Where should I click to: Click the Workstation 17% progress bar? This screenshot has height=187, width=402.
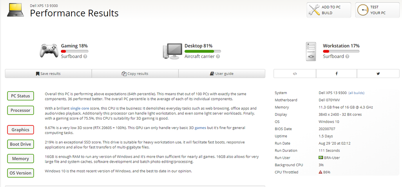[x=341, y=51]
